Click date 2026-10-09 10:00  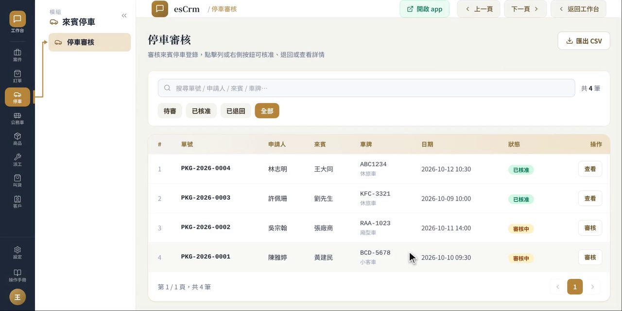point(446,198)
